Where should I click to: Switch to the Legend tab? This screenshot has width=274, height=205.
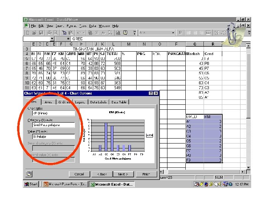(80, 102)
